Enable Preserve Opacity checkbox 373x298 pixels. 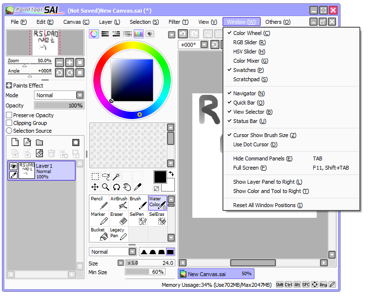coord(9,115)
